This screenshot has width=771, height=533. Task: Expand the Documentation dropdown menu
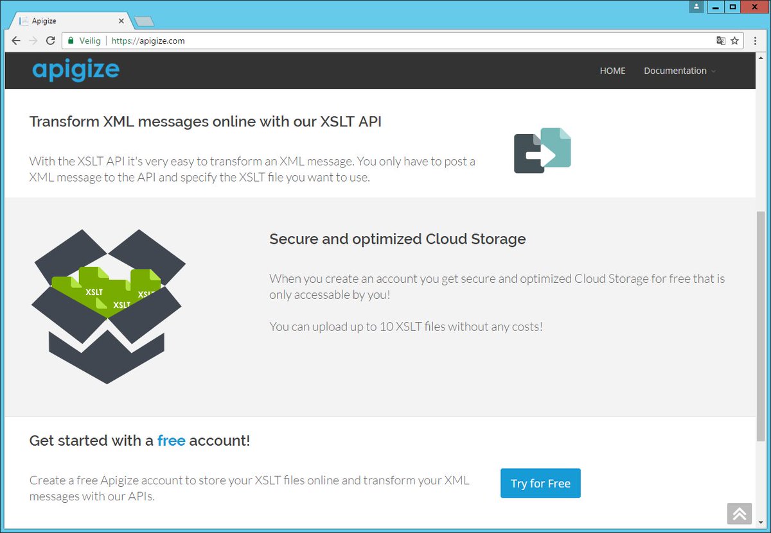pos(680,71)
